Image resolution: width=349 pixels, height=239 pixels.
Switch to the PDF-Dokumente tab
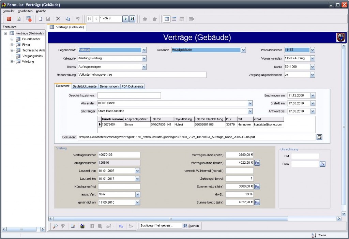click(133, 86)
